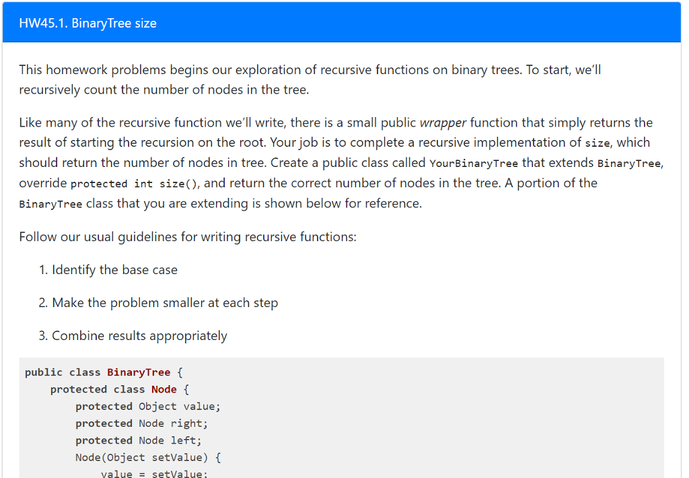
Task: Click the HW45.1 BinaryTree size header
Action: pos(87,22)
